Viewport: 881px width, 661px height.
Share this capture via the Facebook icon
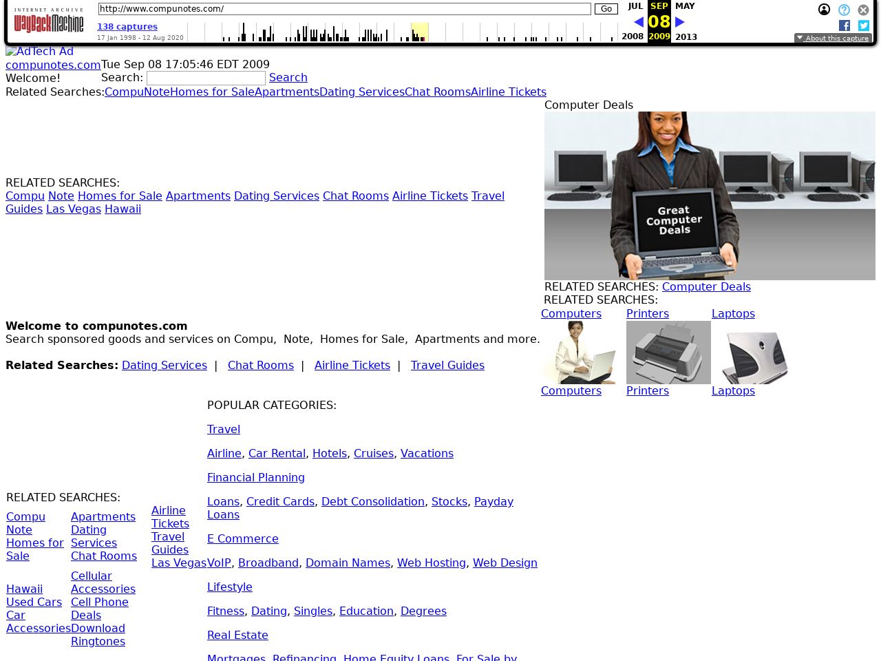point(845,25)
